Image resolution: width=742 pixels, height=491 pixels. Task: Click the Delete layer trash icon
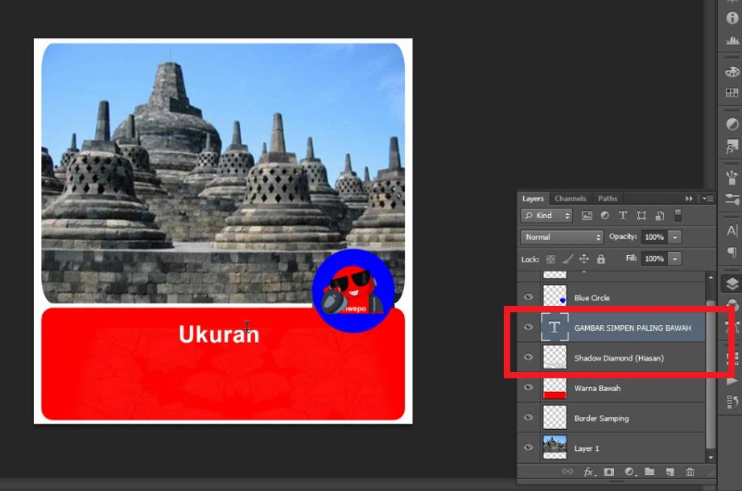[690, 472]
